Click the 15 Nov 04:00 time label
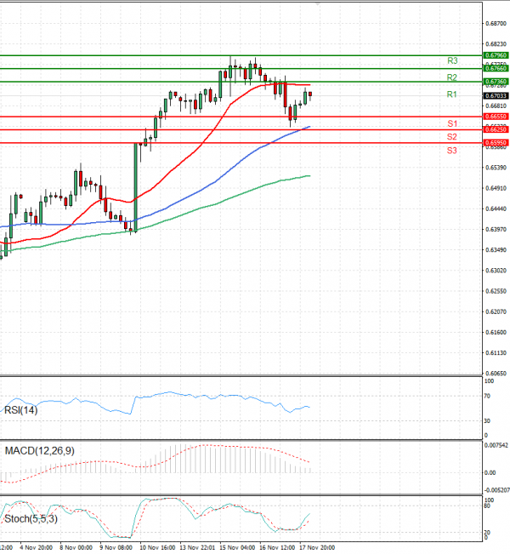510x554 pixels. [x=237, y=548]
